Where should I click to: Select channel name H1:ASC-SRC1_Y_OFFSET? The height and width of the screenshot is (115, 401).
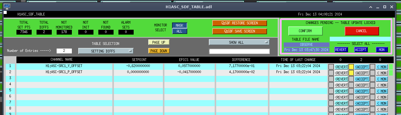(x=64, y=66)
